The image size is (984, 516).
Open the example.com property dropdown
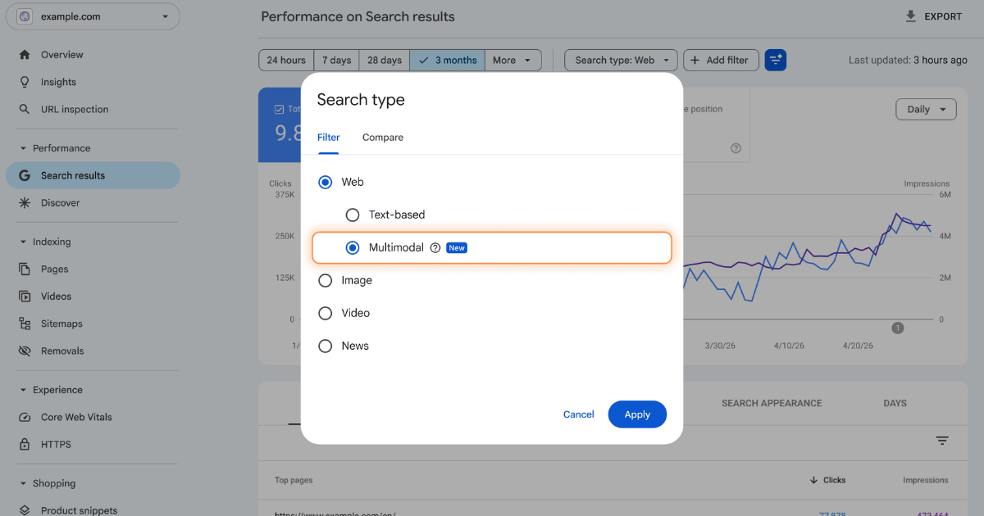[x=93, y=16]
